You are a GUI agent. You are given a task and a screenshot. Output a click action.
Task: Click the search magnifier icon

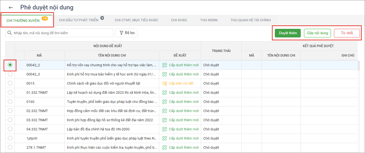coord(10,33)
